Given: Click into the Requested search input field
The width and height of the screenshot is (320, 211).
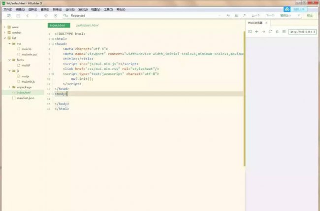Looking at the screenshot, I should [143, 16].
